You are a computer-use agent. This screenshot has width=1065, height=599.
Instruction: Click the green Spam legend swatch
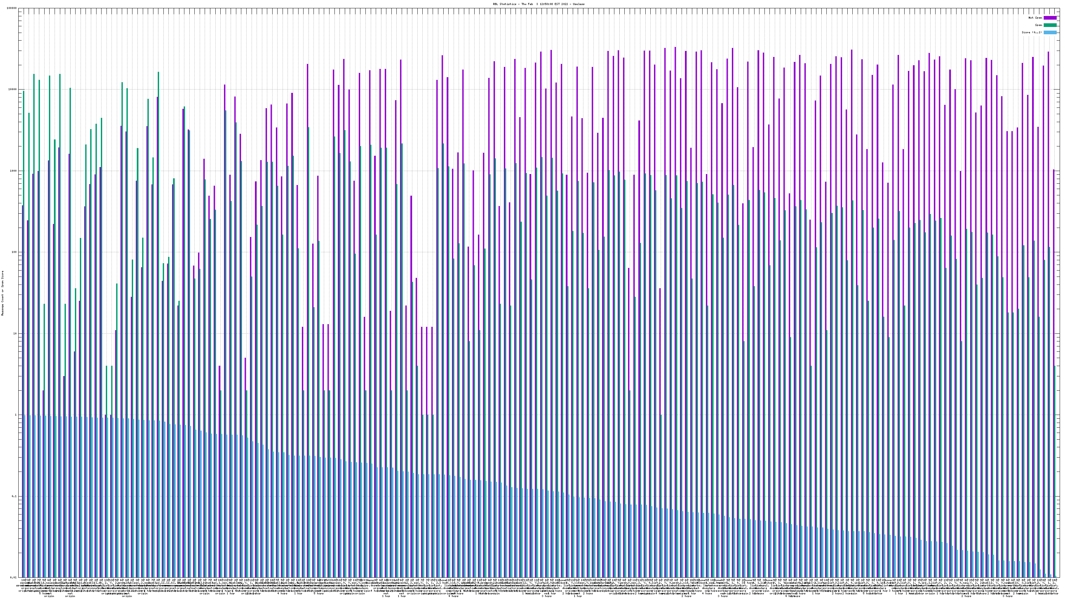[x=1050, y=25]
